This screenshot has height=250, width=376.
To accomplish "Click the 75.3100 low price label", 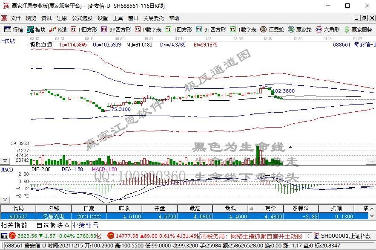I will 121,109.
